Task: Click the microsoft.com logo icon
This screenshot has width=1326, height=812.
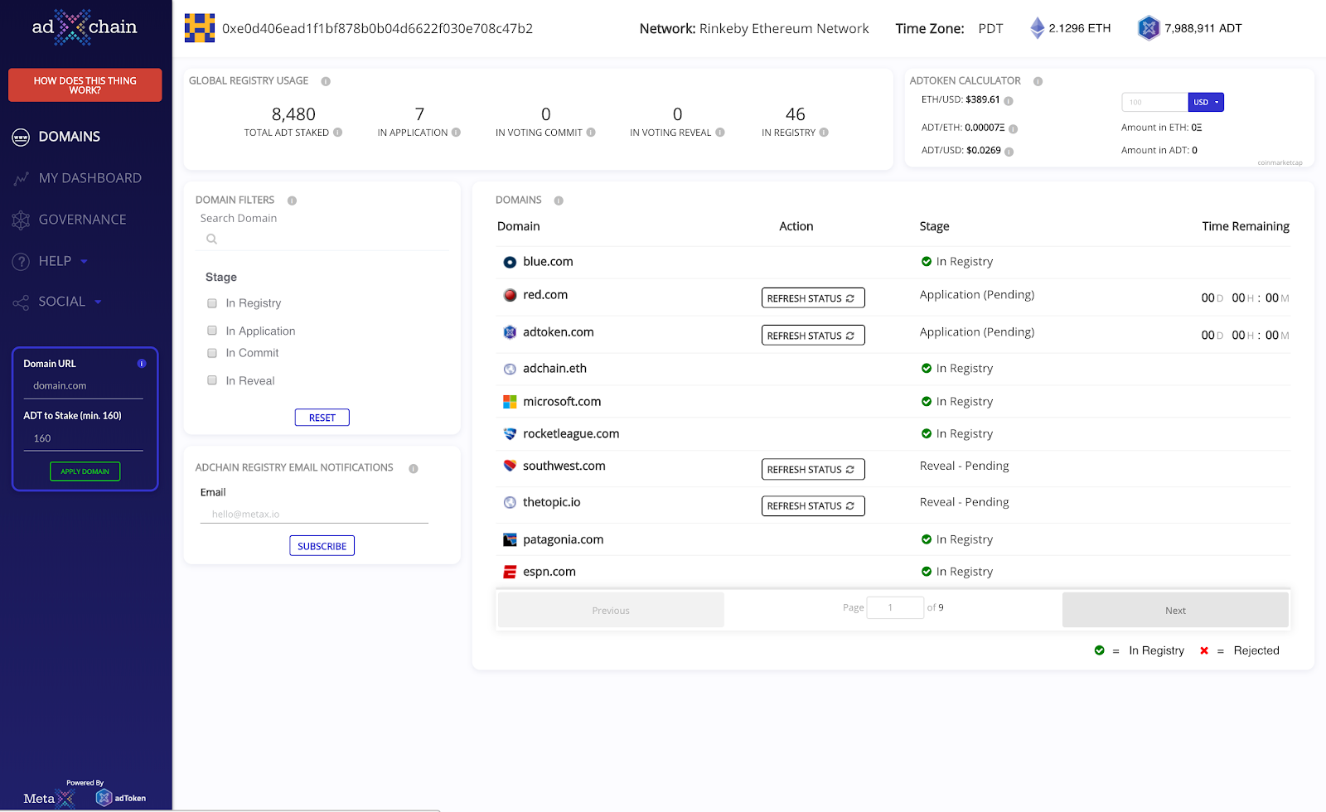Action: (x=510, y=402)
